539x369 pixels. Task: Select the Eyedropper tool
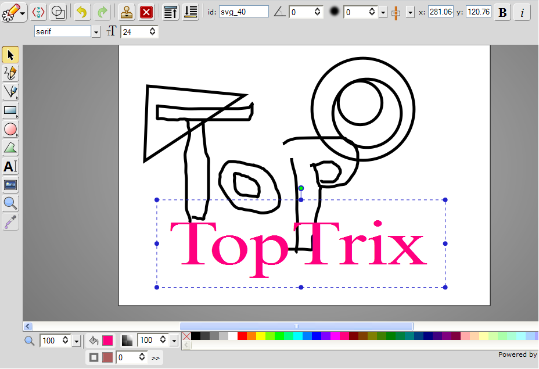pos(10,222)
